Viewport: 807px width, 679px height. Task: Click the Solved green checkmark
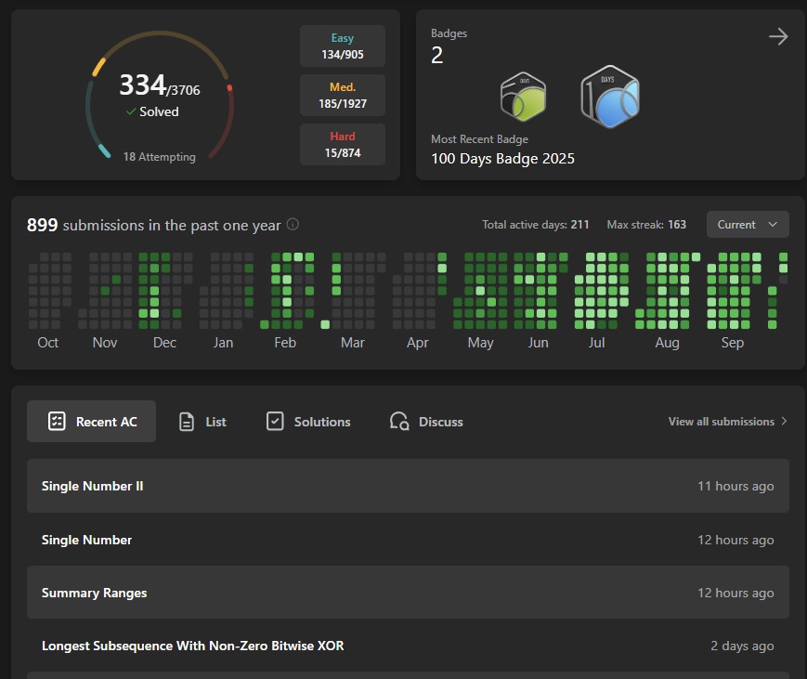(131, 111)
